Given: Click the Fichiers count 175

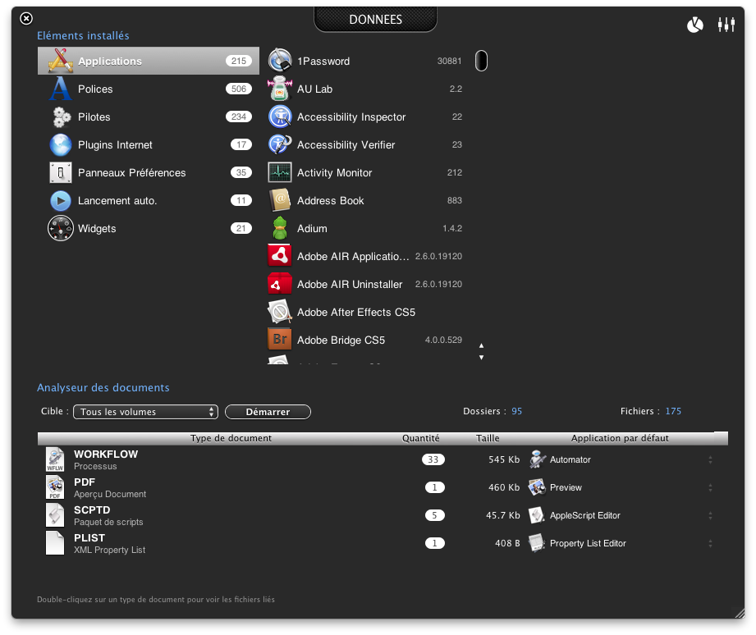Looking at the screenshot, I should (x=673, y=411).
